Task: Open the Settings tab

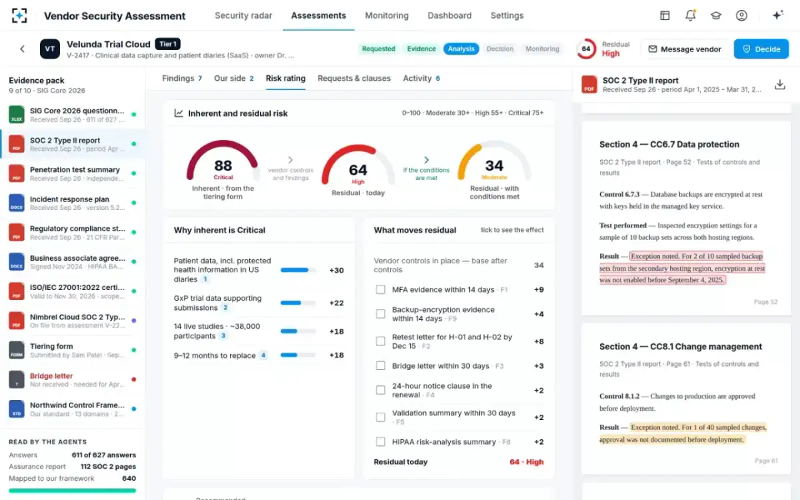Action: click(507, 15)
